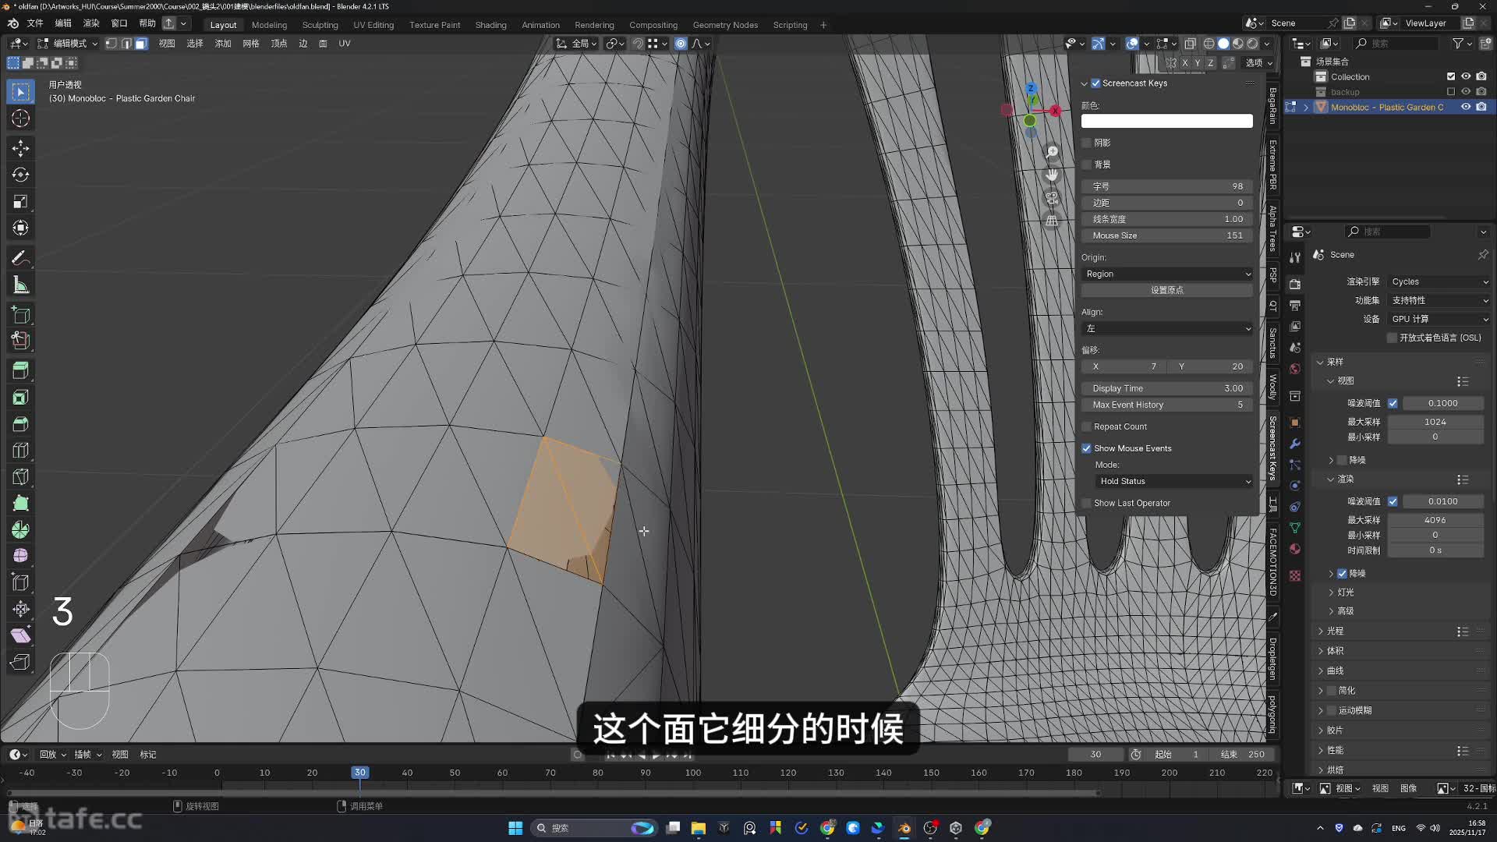The image size is (1497, 842).
Task: Click the white 颜色 color swatch
Action: 1166,121
